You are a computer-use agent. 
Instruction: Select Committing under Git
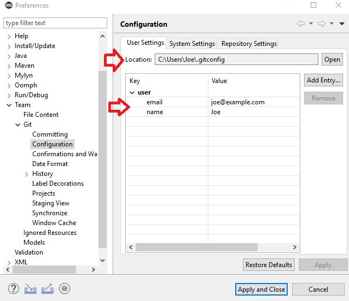[x=50, y=134]
